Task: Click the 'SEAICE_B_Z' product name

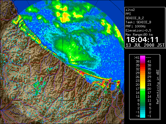Action: click(135, 18)
